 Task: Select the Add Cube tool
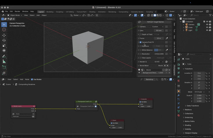pos(4,67)
